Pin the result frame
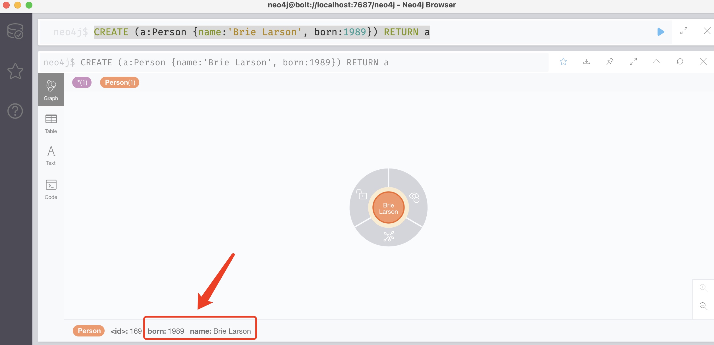This screenshot has height=345, width=714. click(610, 62)
